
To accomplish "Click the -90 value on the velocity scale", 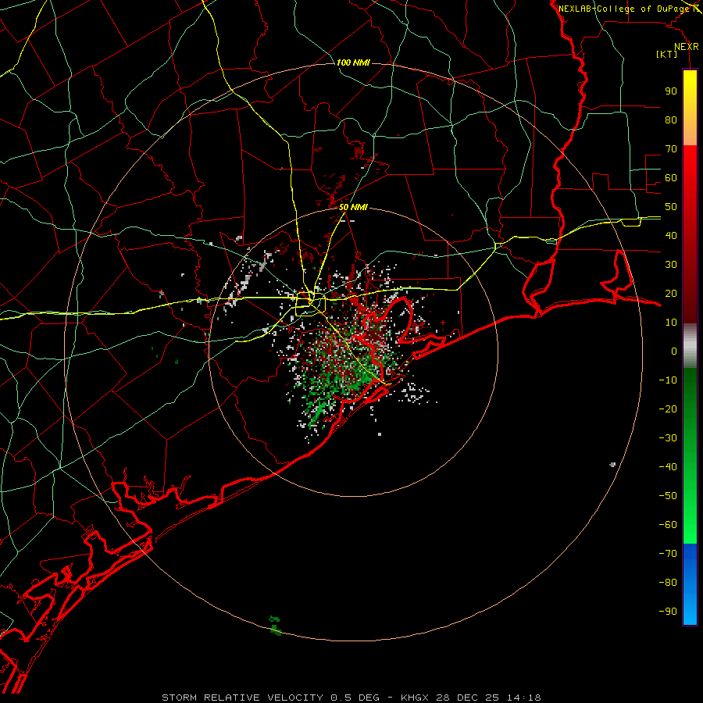I will pos(668,612).
